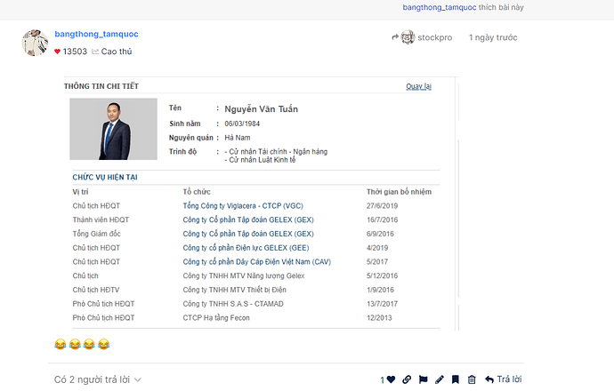
Task: Select the 'Tổng Giám đốc' position text
Action: click(x=96, y=234)
